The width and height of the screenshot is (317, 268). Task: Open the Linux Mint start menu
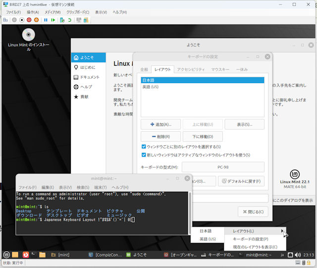(x=6, y=255)
